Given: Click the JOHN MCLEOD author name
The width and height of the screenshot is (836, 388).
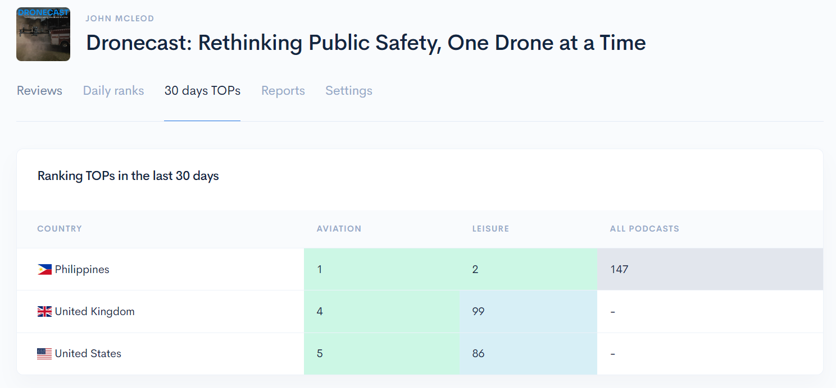Looking at the screenshot, I should (x=120, y=19).
